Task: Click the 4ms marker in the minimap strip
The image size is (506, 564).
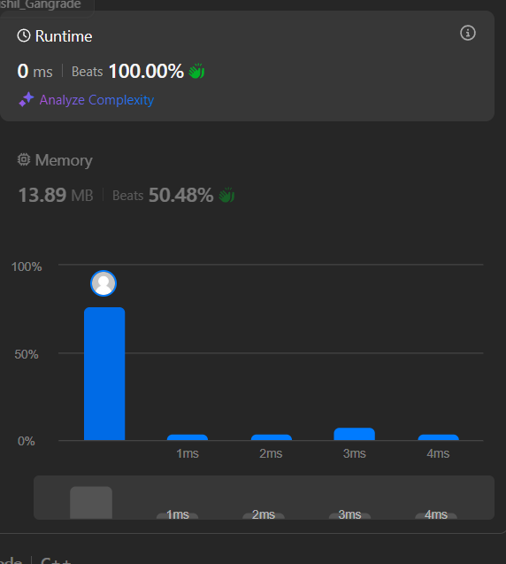Action: 436,514
